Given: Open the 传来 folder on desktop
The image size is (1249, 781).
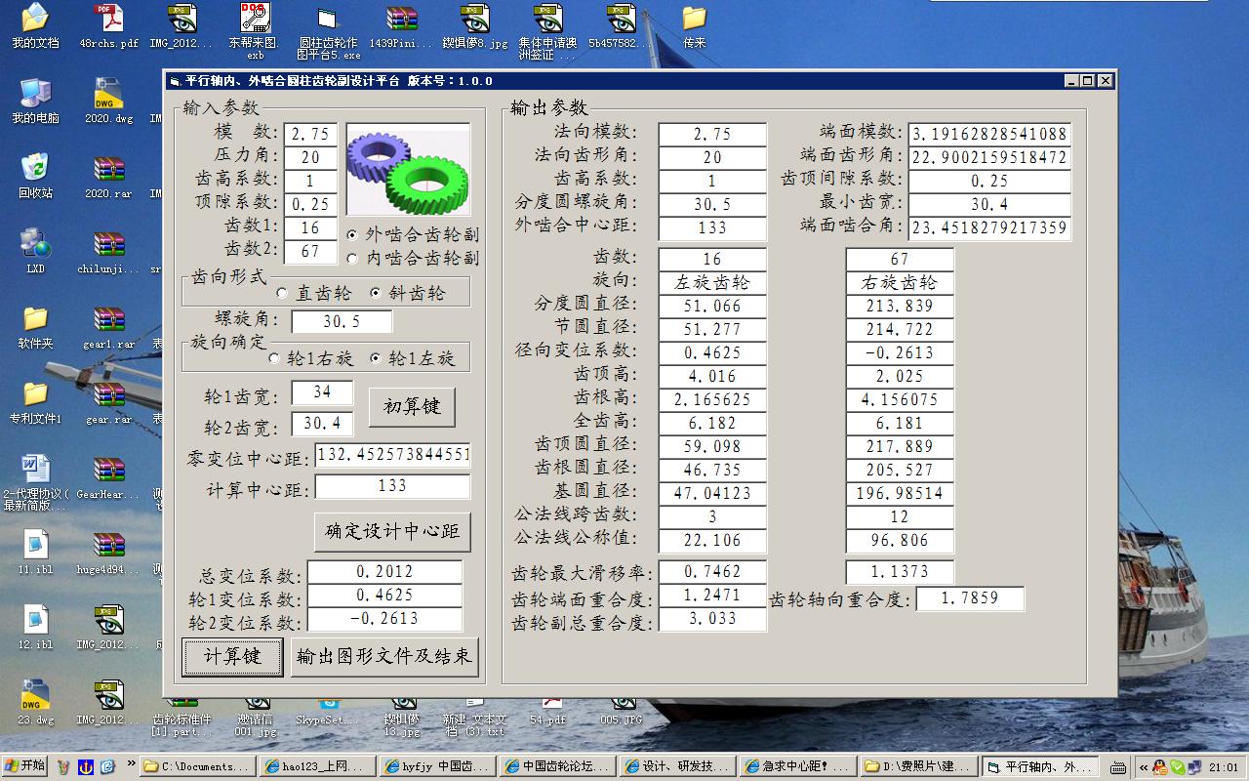Looking at the screenshot, I should tap(694, 26).
